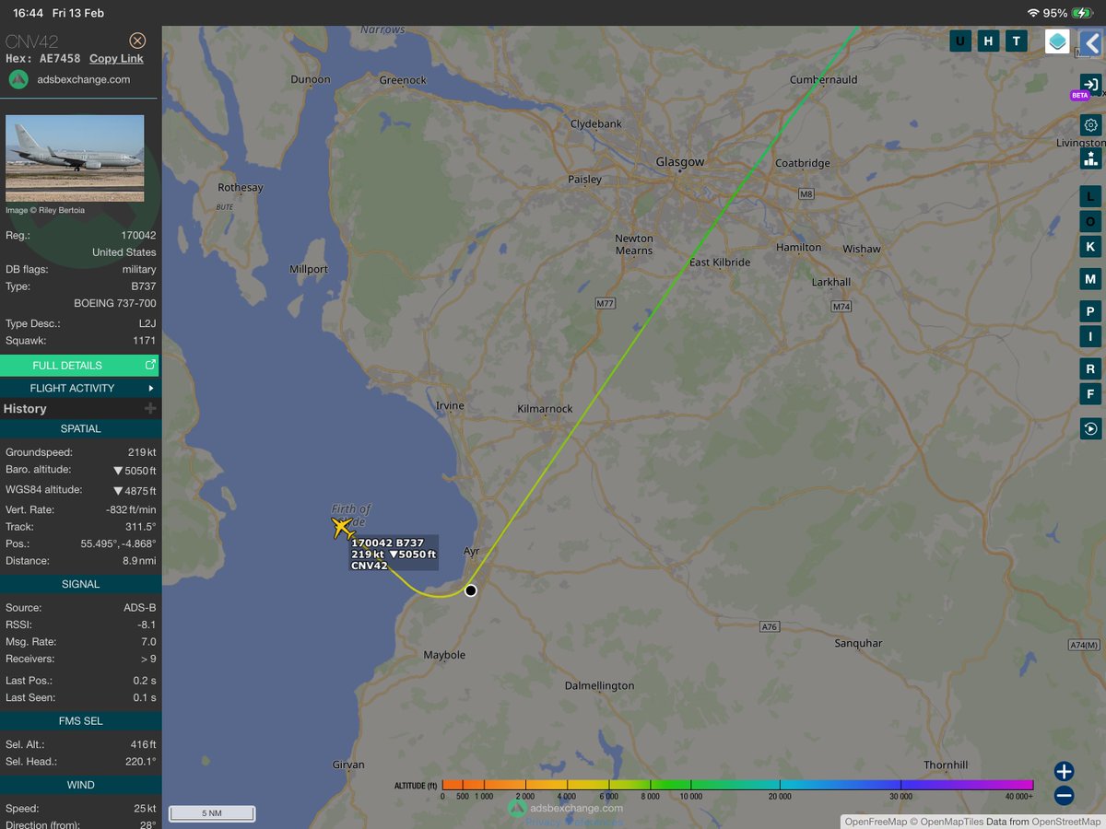Click the Wi-Fi icon in status bar
The height and width of the screenshot is (829, 1106).
[x=1032, y=13]
